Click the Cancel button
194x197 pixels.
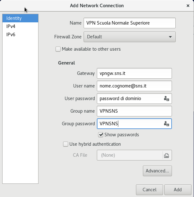(150, 190)
